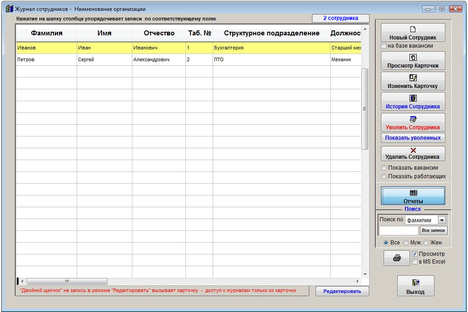Click tab number 1 cell
The height and width of the screenshot is (312, 468).
coord(199,48)
